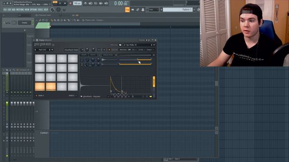Click the DELETE layer button
Viewport: 289px width, 162px height.
(x=93, y=55)
